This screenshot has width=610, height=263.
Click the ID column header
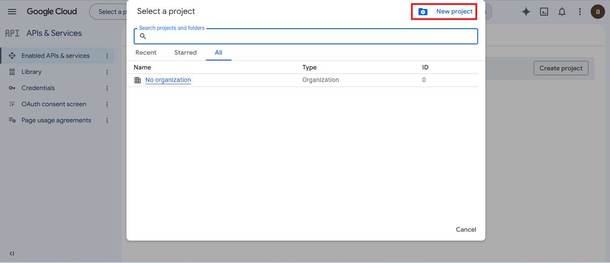click(x=425, y=67)
